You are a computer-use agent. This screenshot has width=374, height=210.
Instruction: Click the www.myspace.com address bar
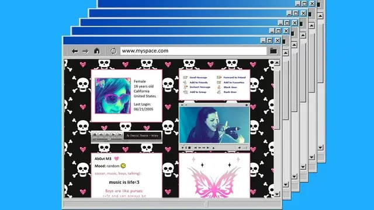coord(193,51)
